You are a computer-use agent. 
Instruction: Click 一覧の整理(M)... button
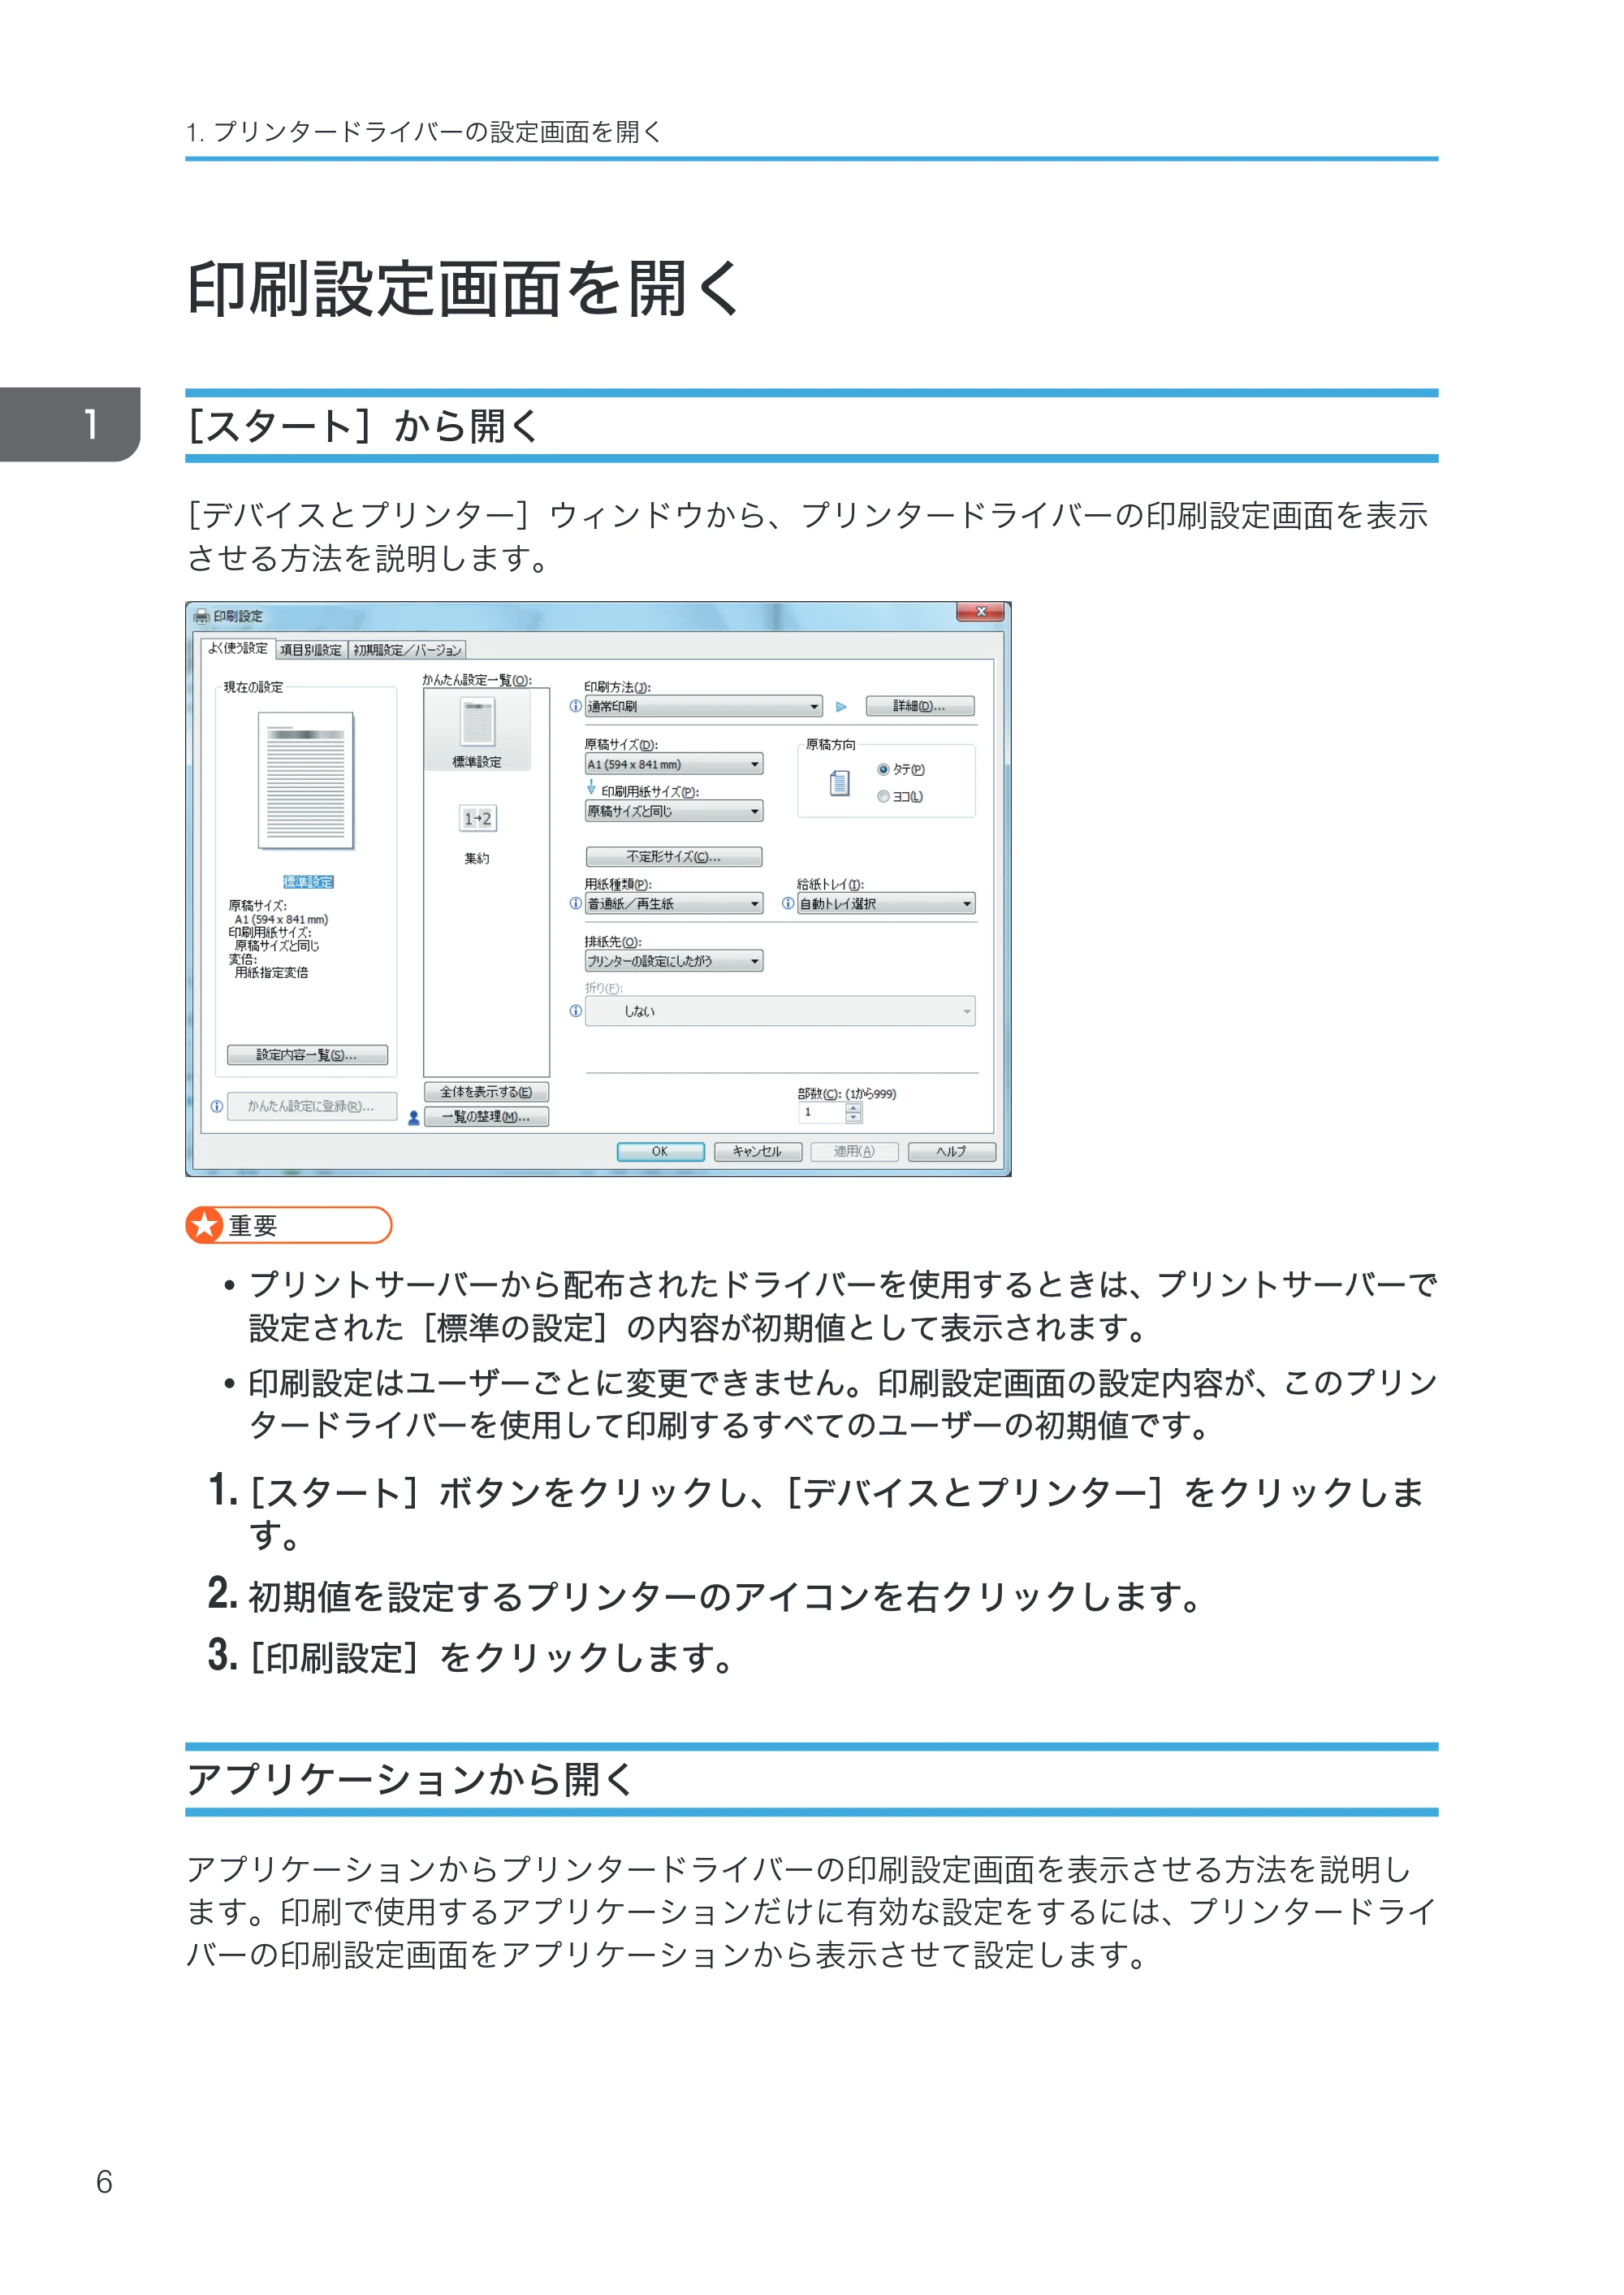tap(486, 1116)
